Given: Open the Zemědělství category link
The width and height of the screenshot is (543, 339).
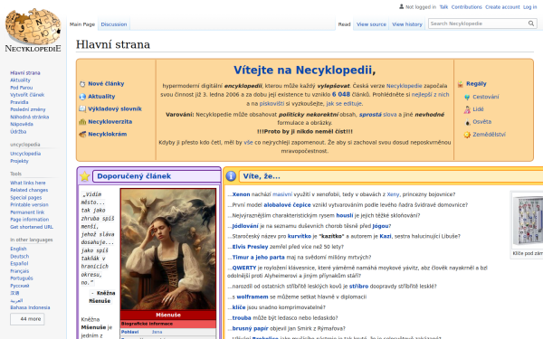Looking at the screenshot, I should point(489,135).
